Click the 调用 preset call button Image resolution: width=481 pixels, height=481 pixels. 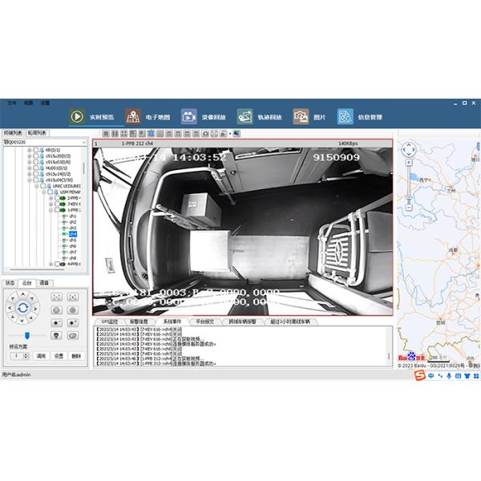tap(41, 355)
